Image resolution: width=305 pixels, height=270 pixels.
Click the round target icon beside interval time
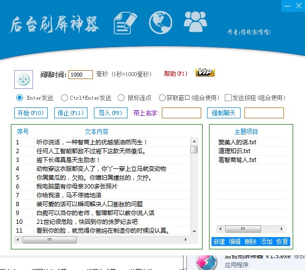(24, 80)
